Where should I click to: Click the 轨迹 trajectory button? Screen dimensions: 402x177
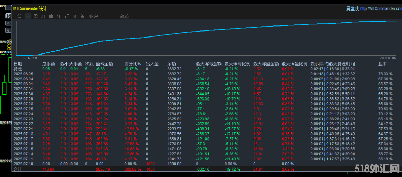125,16
